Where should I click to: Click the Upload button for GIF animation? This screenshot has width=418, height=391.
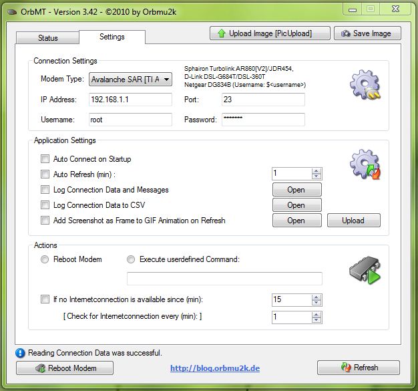[354, 221]
